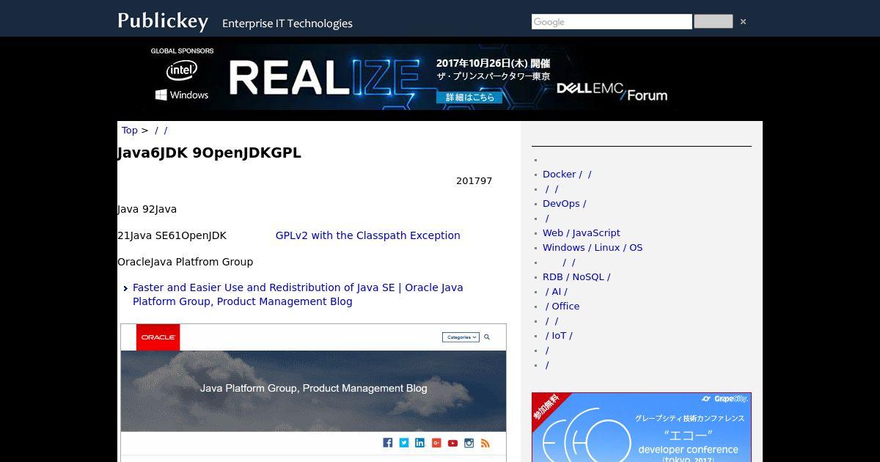This screenshot has width=880, height=462.
Task: Click the Enterprise IT Technologies tagline
Action: tap(287, 23)
